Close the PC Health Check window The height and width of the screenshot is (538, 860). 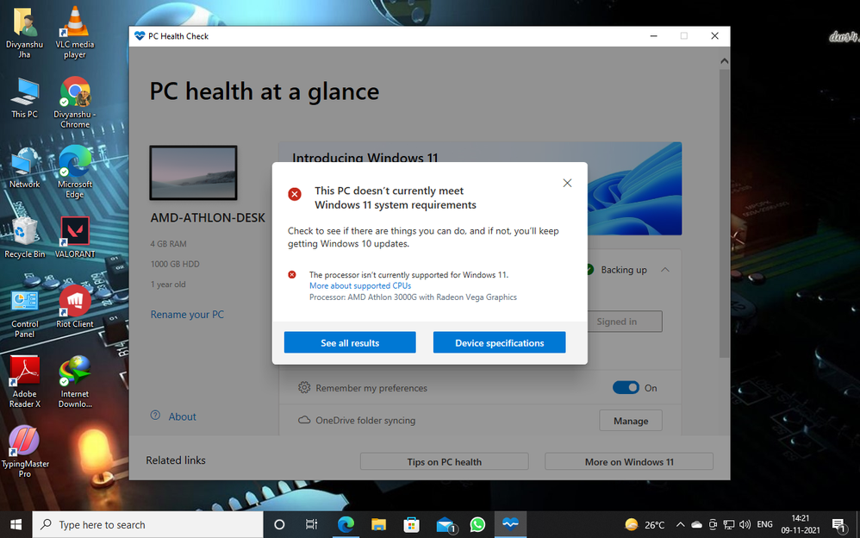click(x=714, y=36)
